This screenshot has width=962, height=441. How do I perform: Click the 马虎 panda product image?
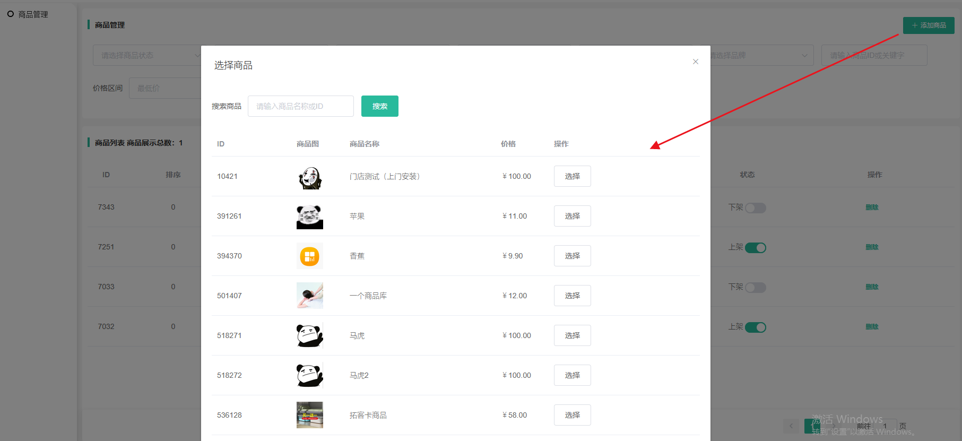(309, 335)
